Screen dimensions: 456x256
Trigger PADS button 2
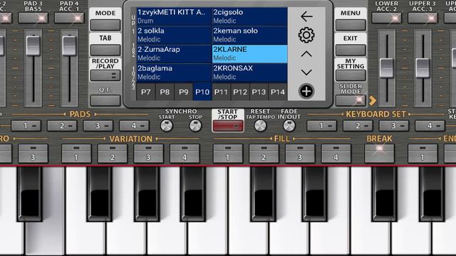click(62, 126)
